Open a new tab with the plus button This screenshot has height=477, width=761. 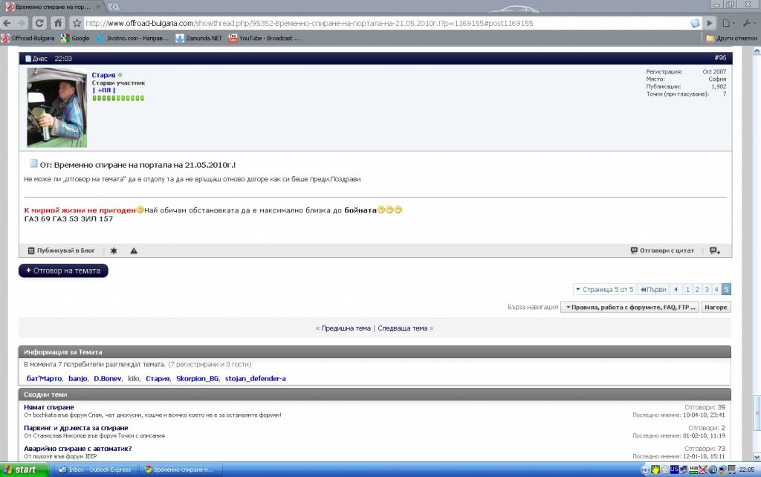pos(113,7)
